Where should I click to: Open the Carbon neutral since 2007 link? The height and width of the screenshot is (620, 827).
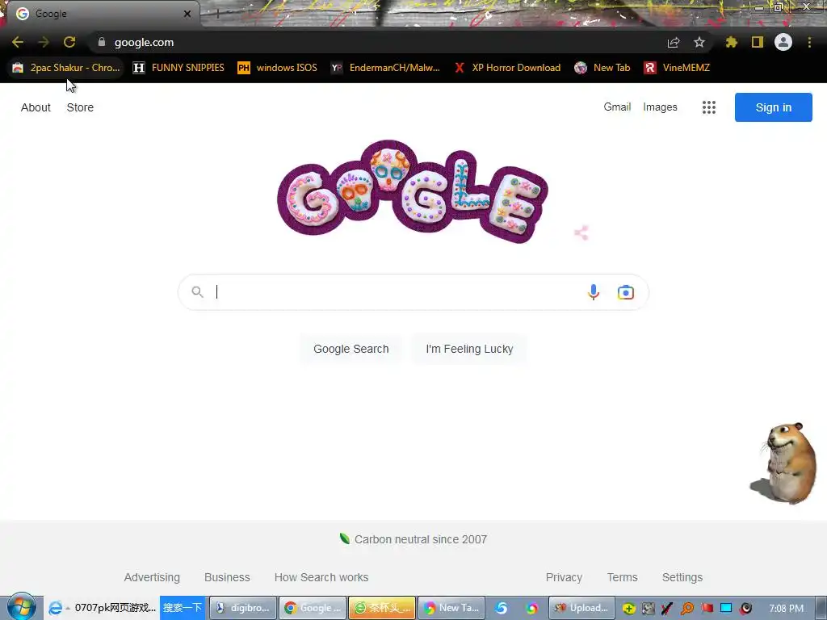413,539
